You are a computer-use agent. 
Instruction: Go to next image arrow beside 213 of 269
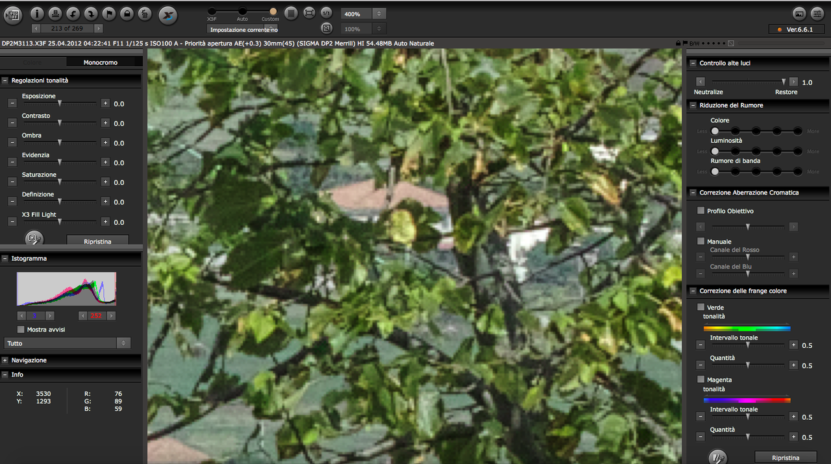98,29
